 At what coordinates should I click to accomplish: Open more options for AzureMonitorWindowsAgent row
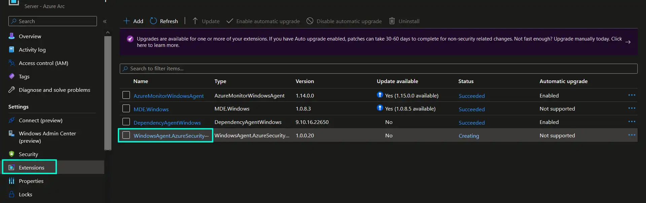point(632,95)
